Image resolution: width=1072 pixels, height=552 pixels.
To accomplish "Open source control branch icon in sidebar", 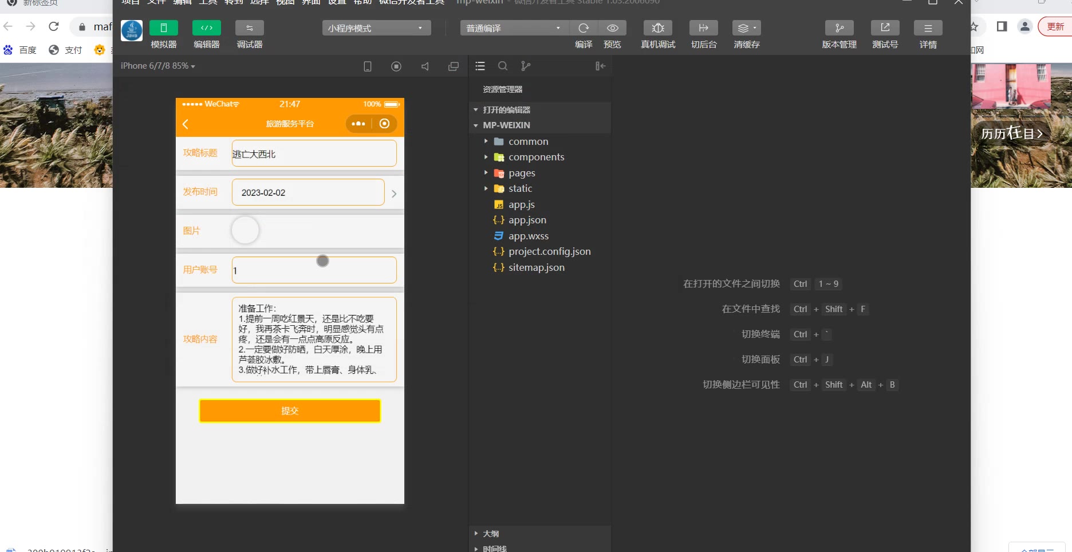I will pyautogui.click(x=526, y=66).
